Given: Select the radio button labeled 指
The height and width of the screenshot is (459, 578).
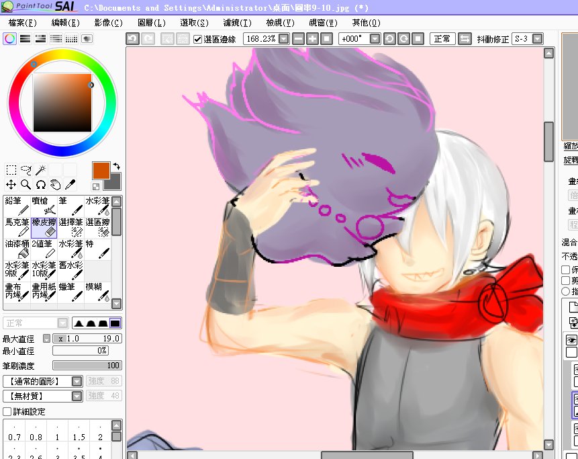Looking at the screenshot, I should (565, 291).
